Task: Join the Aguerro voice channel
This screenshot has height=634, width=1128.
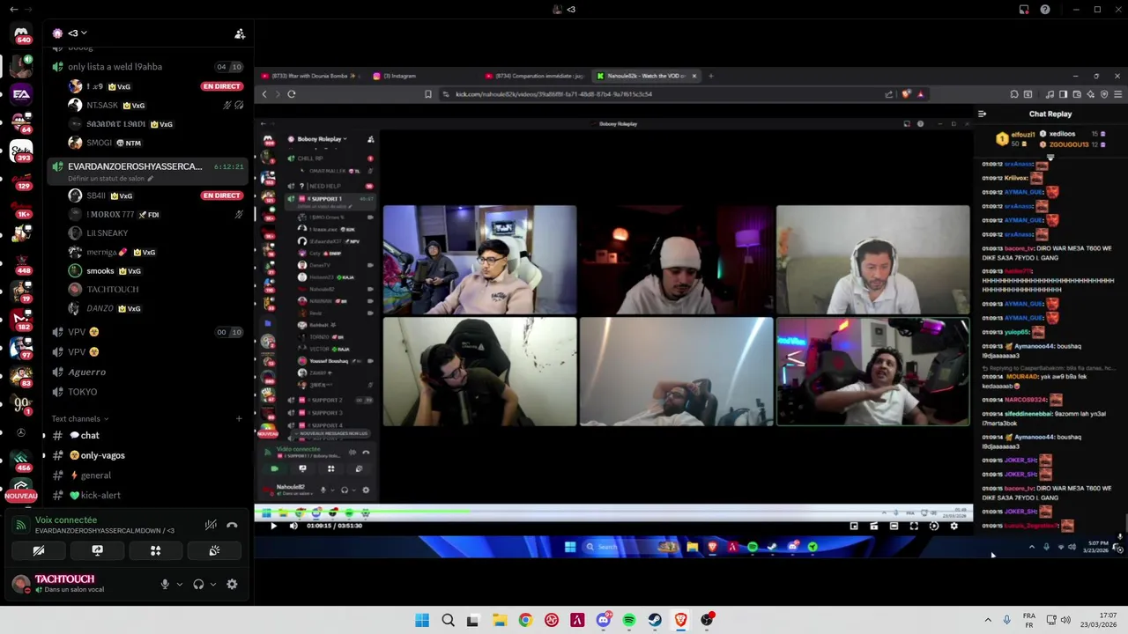Action: pyautogui.click(x=86, y=372)
